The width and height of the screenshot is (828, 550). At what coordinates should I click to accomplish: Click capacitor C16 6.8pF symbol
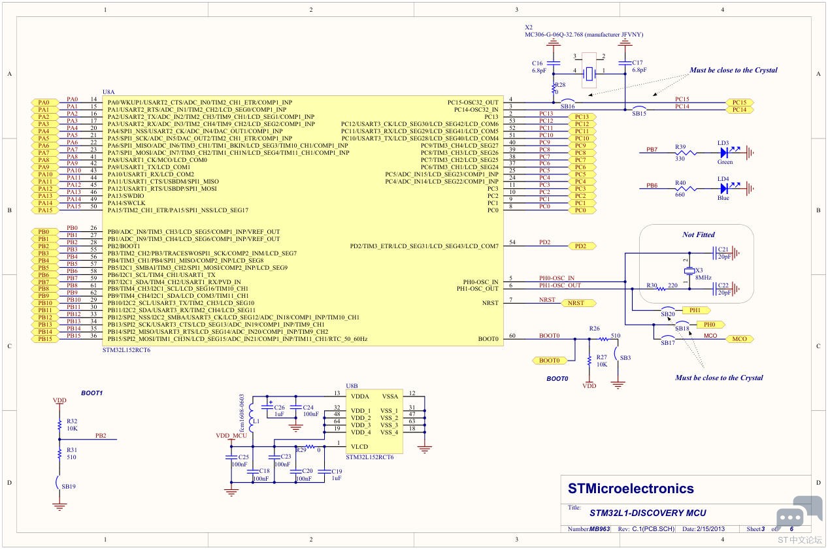pyautogui.click(x=554, y=63)
